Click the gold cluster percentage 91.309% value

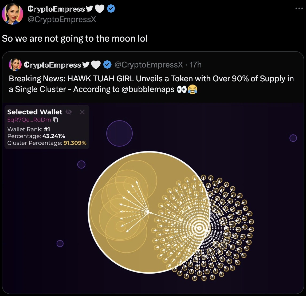(x=75, y=143)
